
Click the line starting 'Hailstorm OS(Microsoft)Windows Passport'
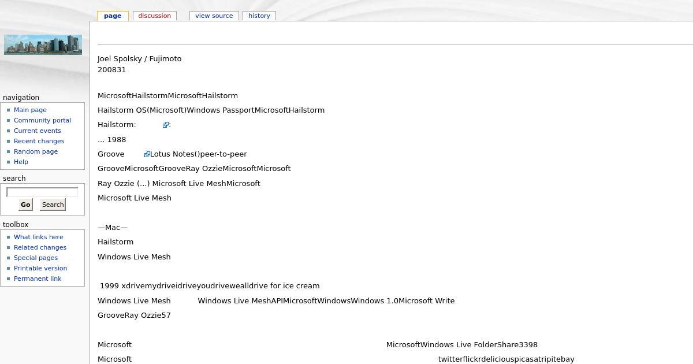point(211,110)
